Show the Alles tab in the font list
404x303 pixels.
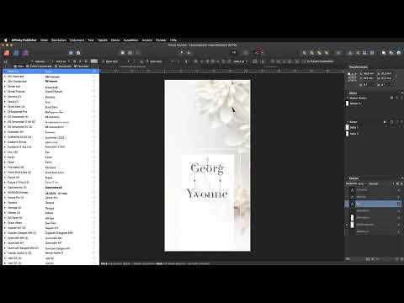click(x=19, y=66)
